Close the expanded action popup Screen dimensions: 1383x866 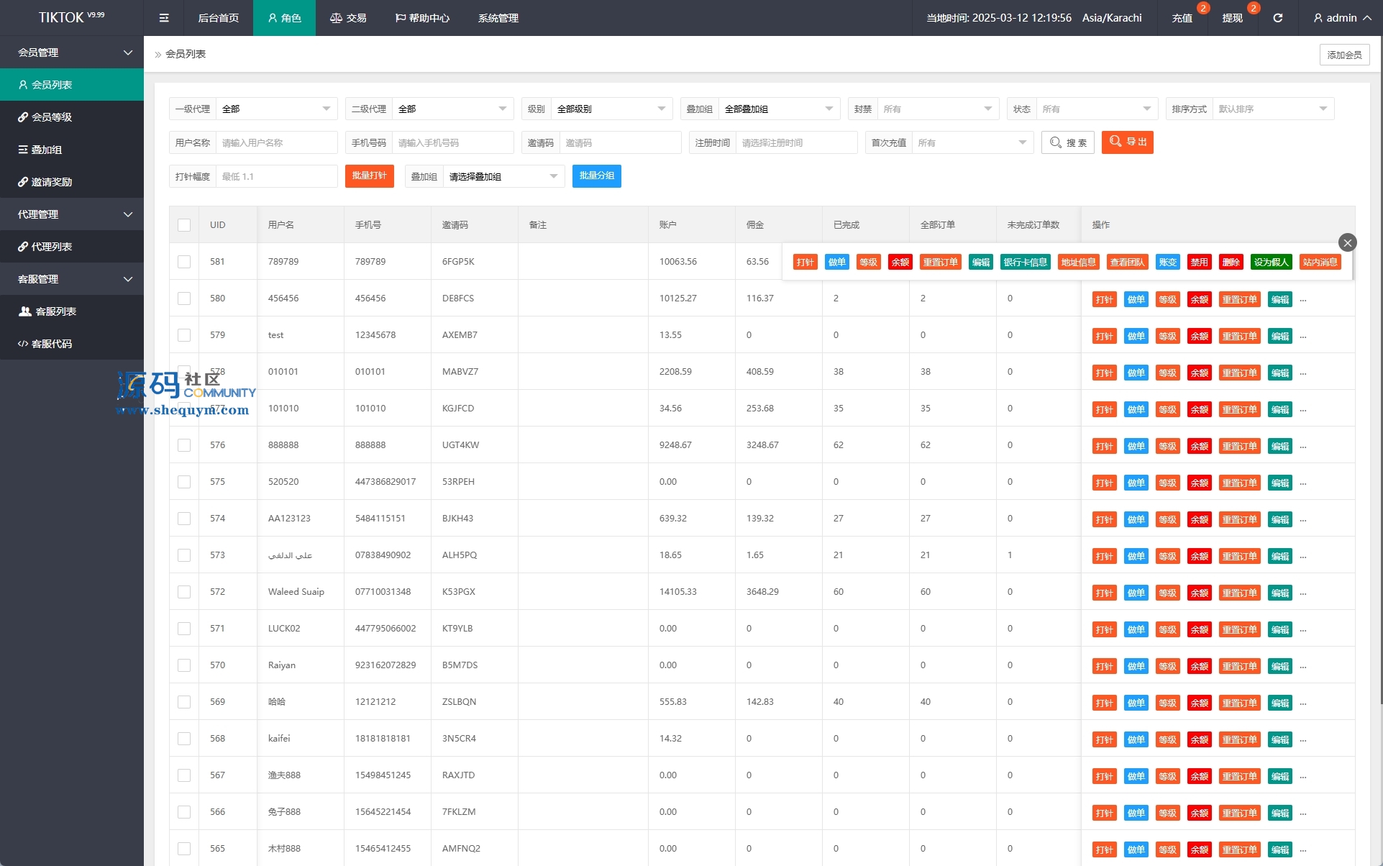click(1348, 242)
